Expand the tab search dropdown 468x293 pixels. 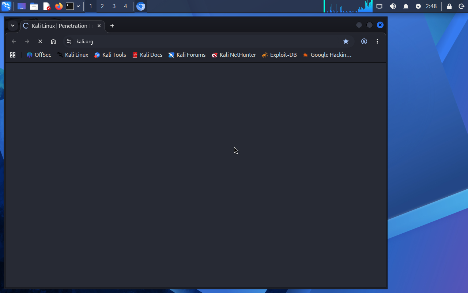13,26
